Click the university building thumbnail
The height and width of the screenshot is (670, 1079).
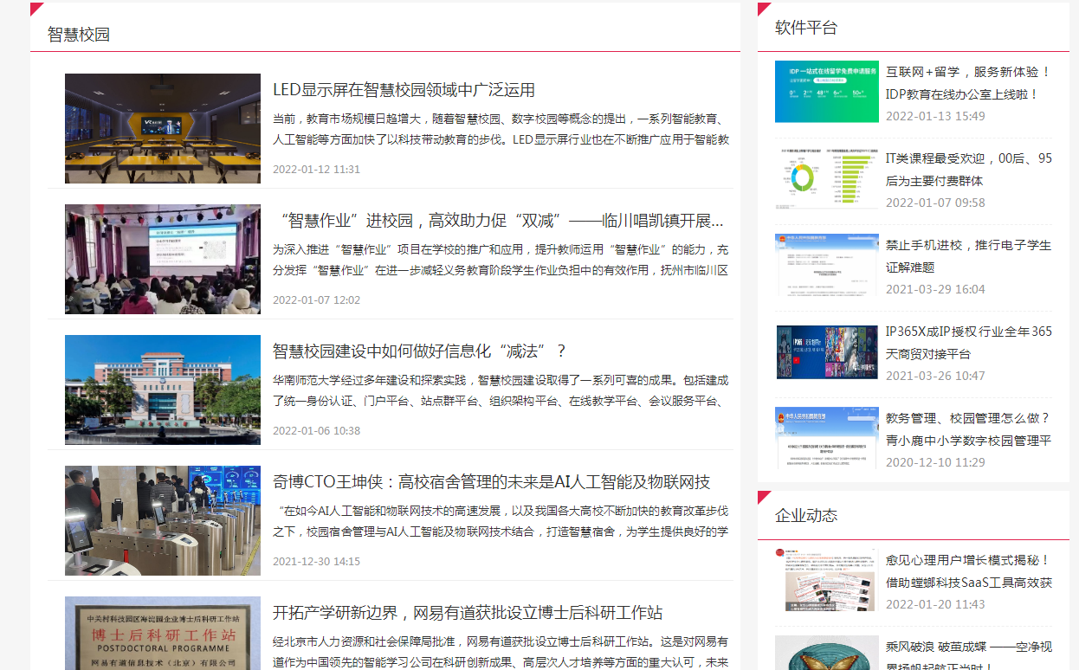pyautogui.click(x=163, y=390)
